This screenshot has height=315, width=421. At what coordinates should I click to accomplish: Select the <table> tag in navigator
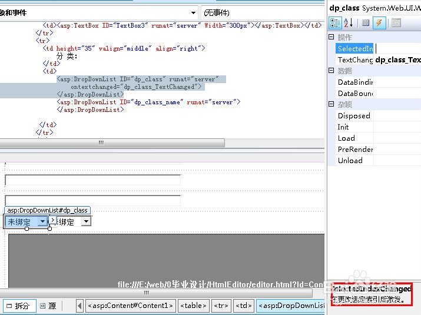tap(193, 306)
